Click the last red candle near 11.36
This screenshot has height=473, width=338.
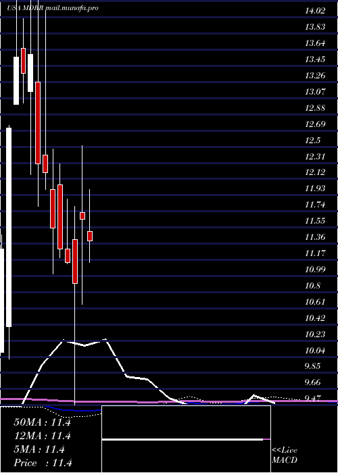coord(90,236)
